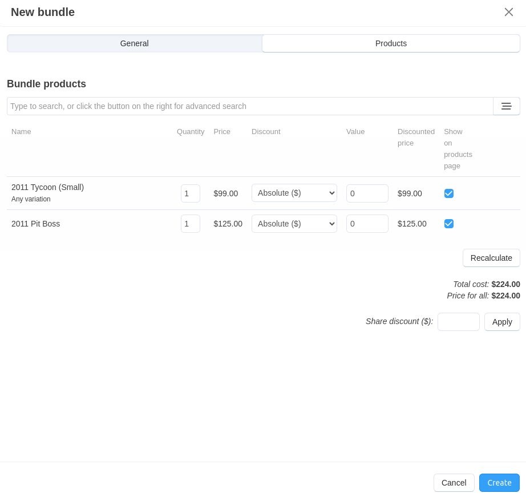Click the Discounted price column header
This screenshot has height=501, width=526.
pyautogui.click(x=416, y=138)
